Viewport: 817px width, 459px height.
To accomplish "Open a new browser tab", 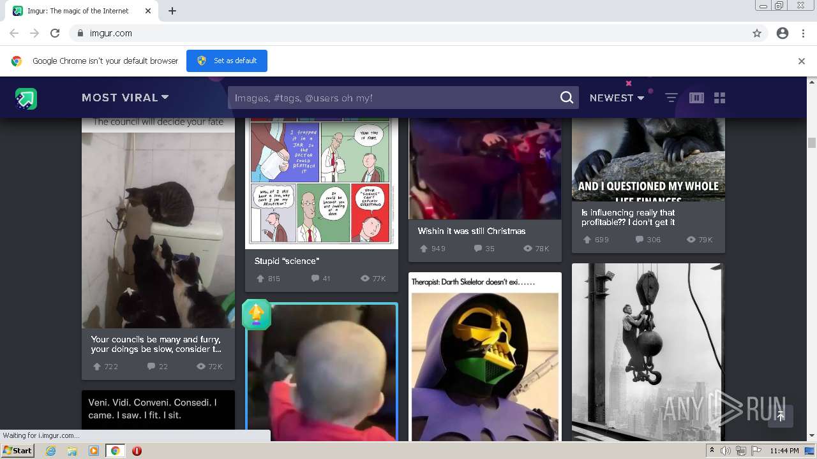I will pyautogui.click(x=172, y=11).
